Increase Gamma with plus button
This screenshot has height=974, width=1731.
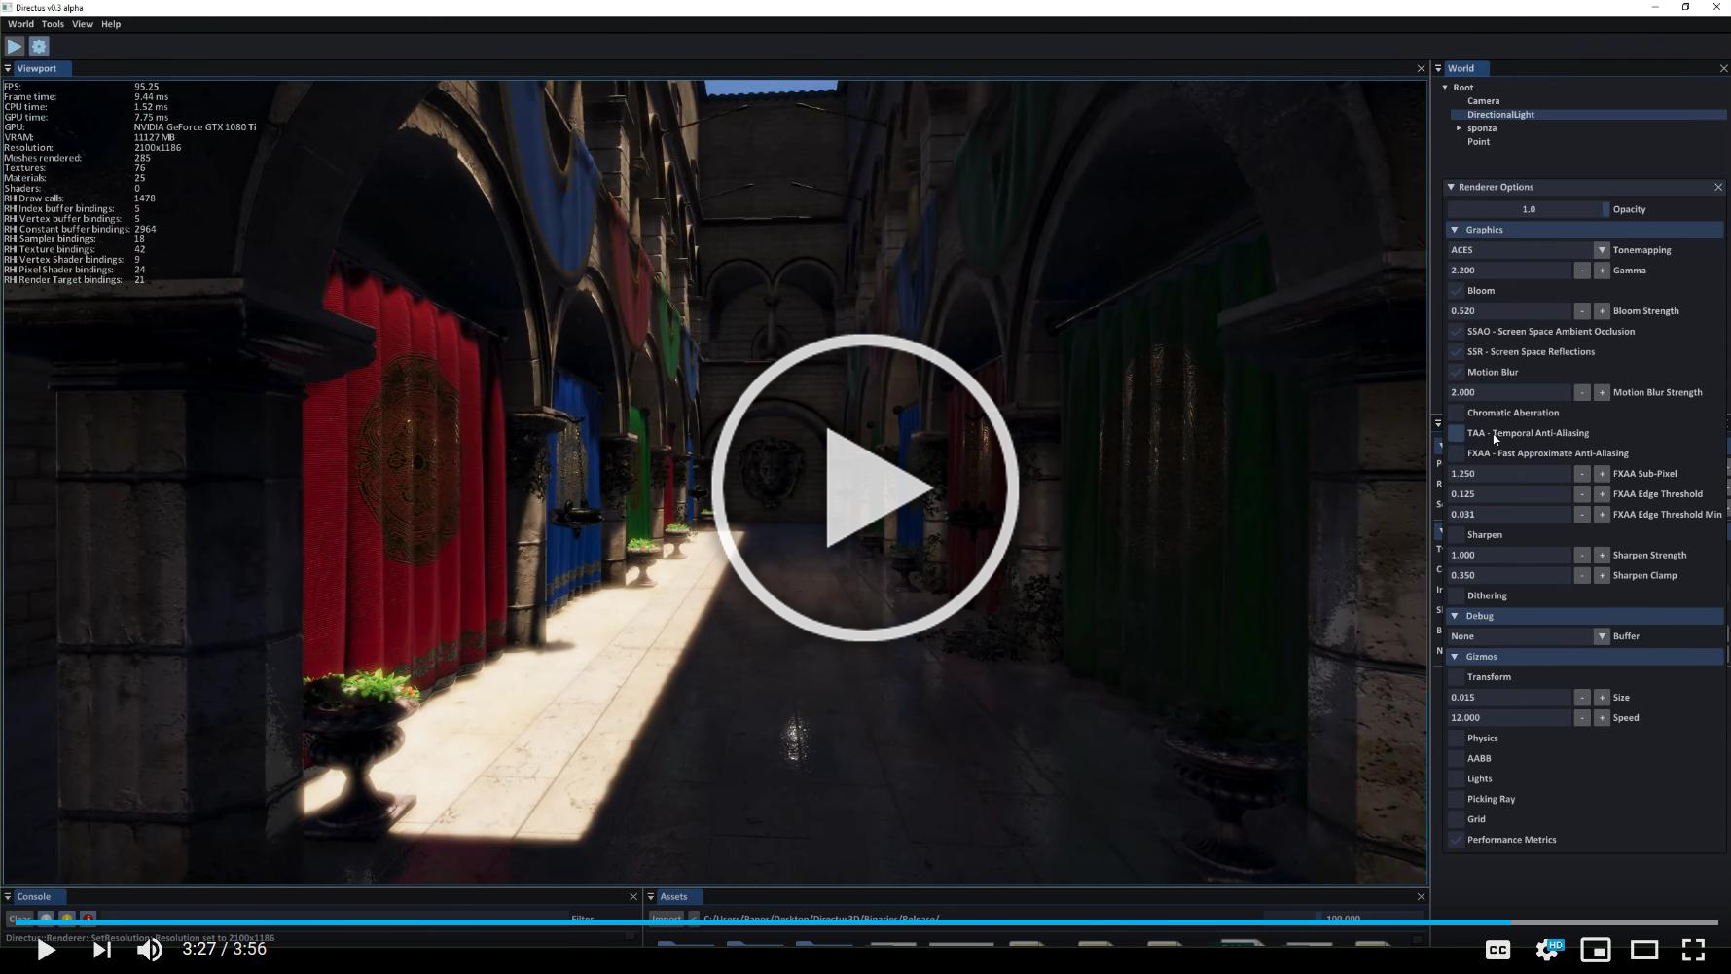coord(1602,271)
